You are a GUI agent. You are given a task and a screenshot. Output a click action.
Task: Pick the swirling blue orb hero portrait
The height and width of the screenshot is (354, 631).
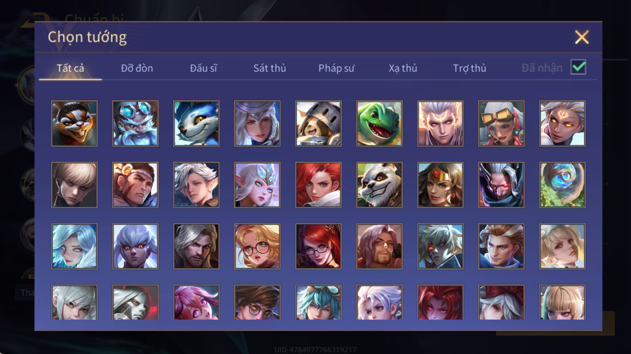[562, 185]
